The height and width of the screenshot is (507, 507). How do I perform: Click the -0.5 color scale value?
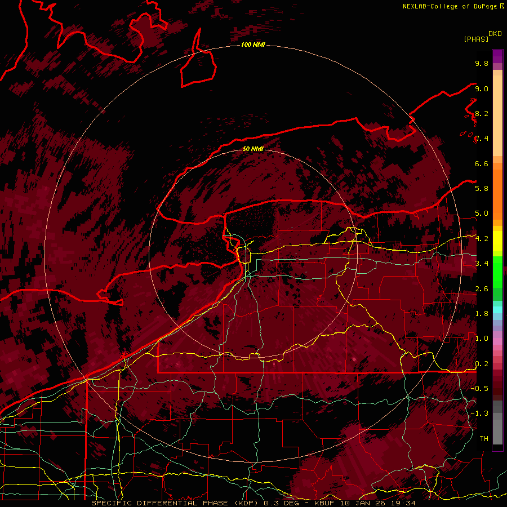(479, 388)
